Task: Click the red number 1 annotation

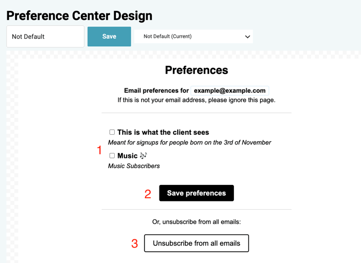Action: [99, 150]
